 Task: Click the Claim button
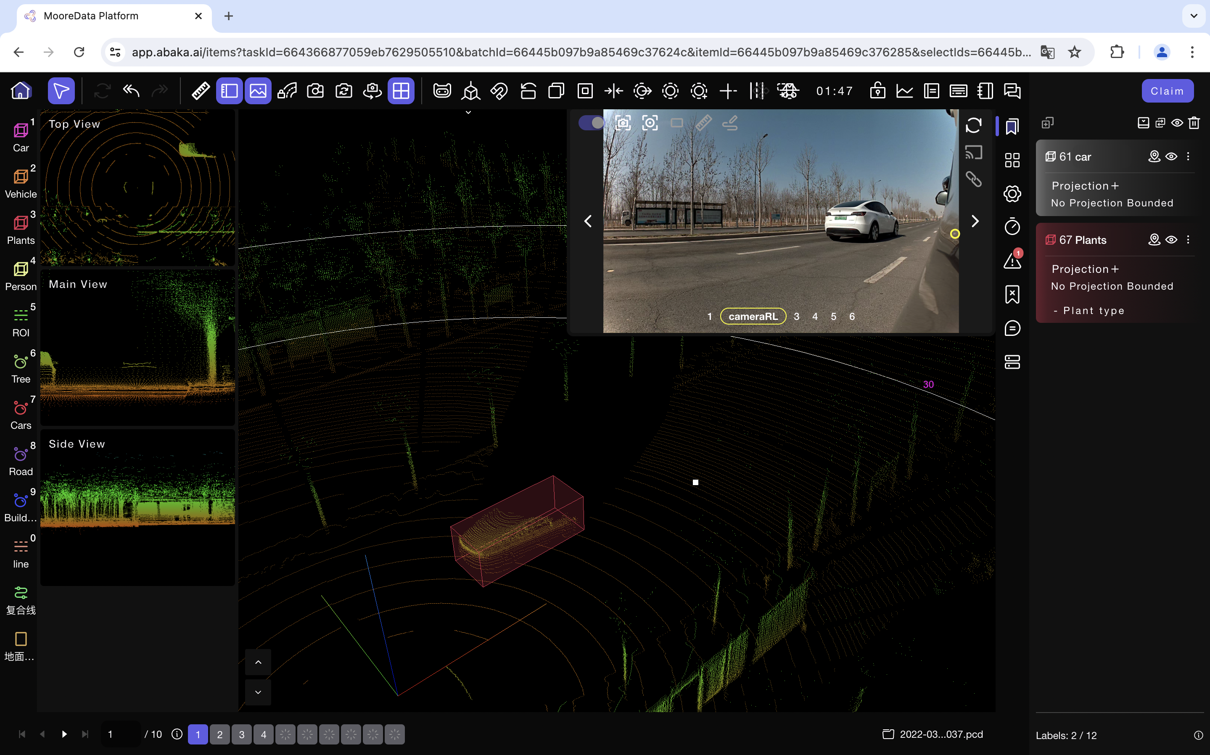(1167, 91)
